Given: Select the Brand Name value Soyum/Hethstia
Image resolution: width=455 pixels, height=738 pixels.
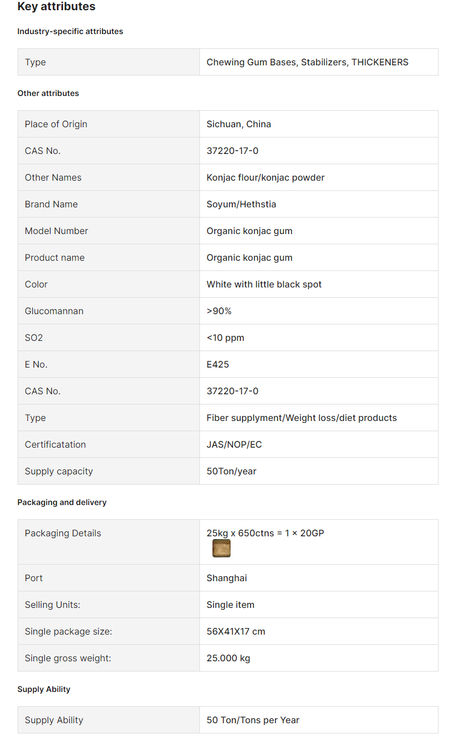Looking at the screenshot, I should pos(241,204).
